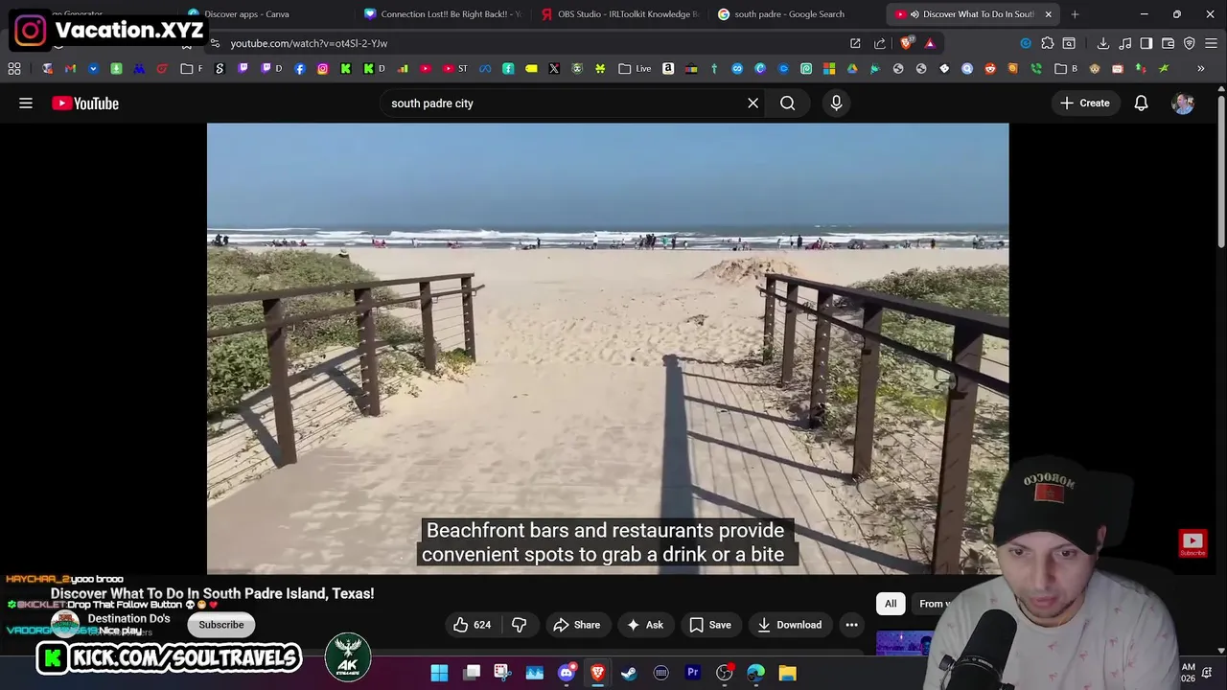This screenshot has width=1227, height=690.
Task: Download the video
Action: tap(789, 625)
